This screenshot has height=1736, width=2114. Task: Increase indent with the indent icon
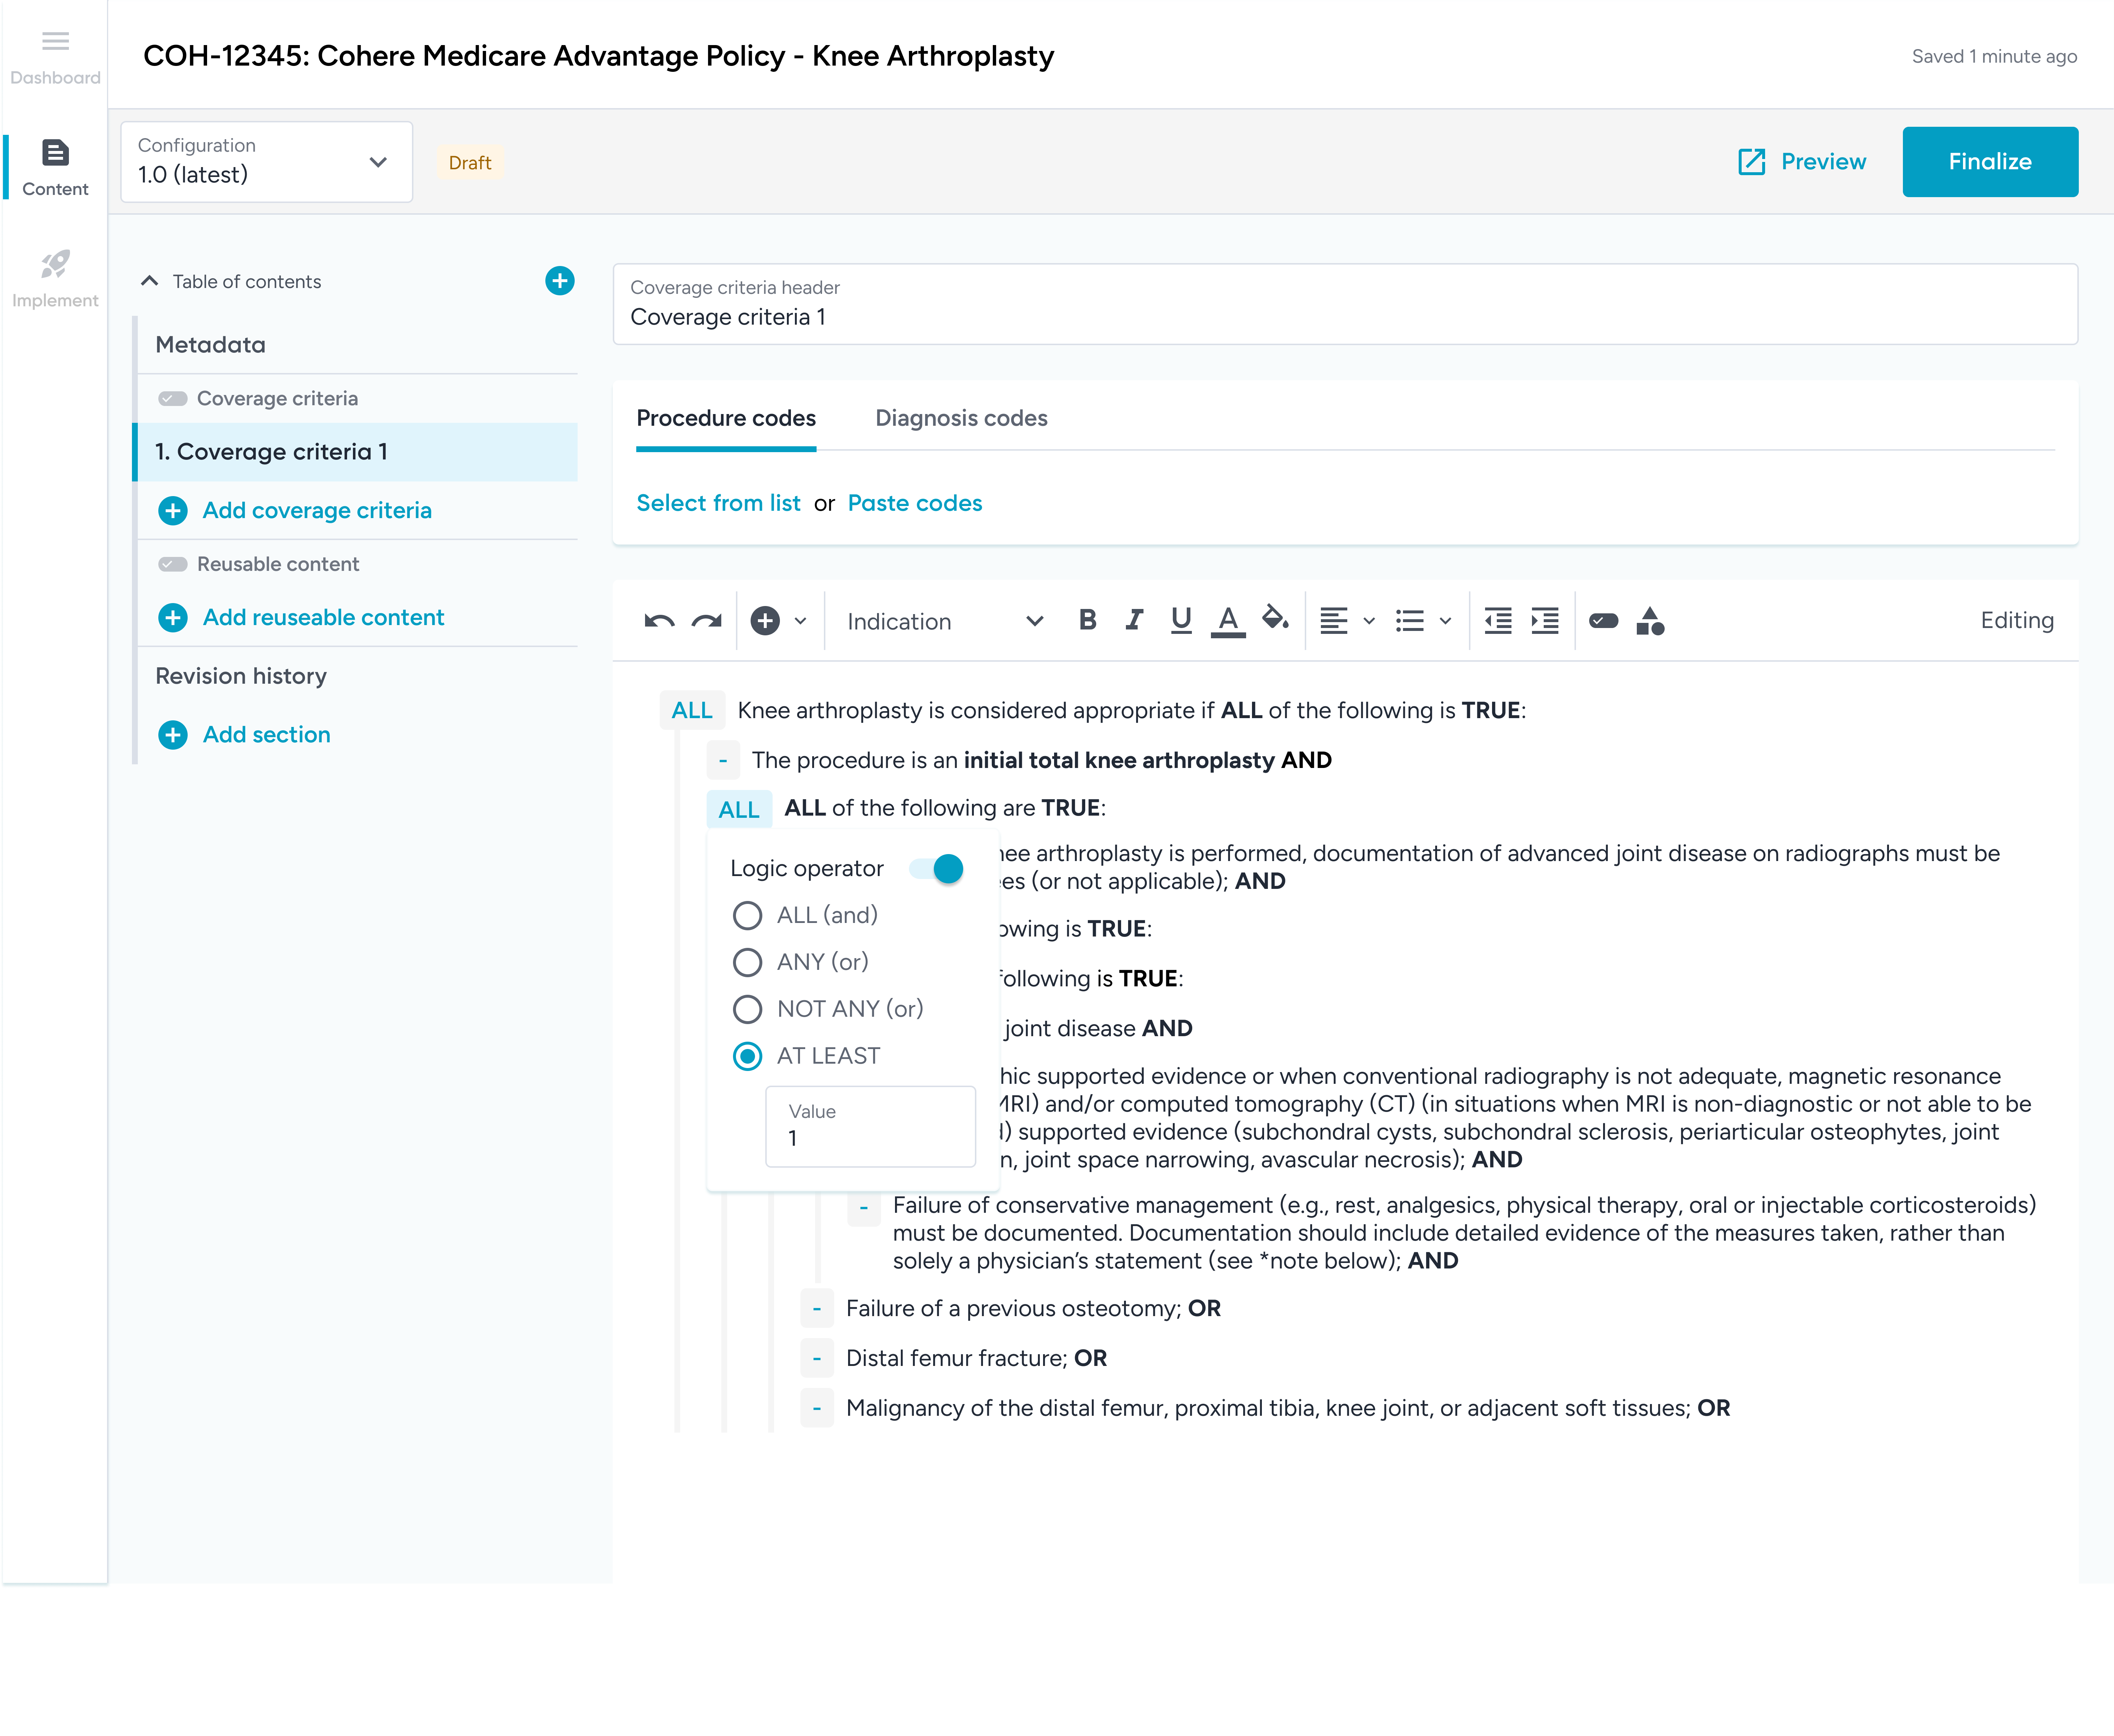coord(1545,621)
